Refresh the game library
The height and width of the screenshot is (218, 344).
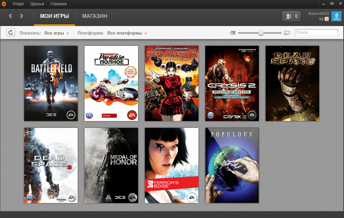(x=11, y=33)
